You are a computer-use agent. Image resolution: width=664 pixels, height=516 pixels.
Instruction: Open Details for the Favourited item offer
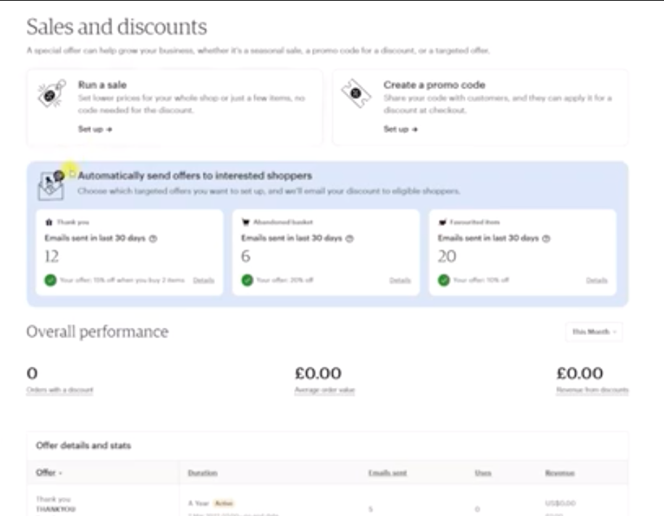pyautogui.click(x=597, y=280)
